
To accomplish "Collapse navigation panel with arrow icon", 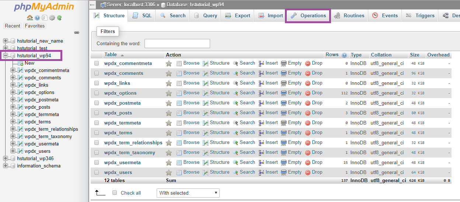I will [x=93, y=5].
